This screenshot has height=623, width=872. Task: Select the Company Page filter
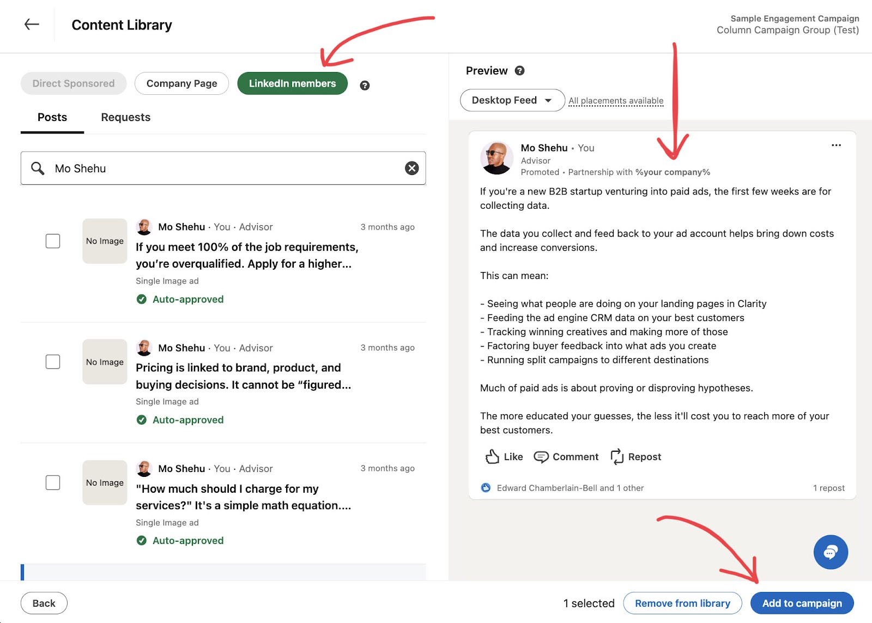pos(181,83)
